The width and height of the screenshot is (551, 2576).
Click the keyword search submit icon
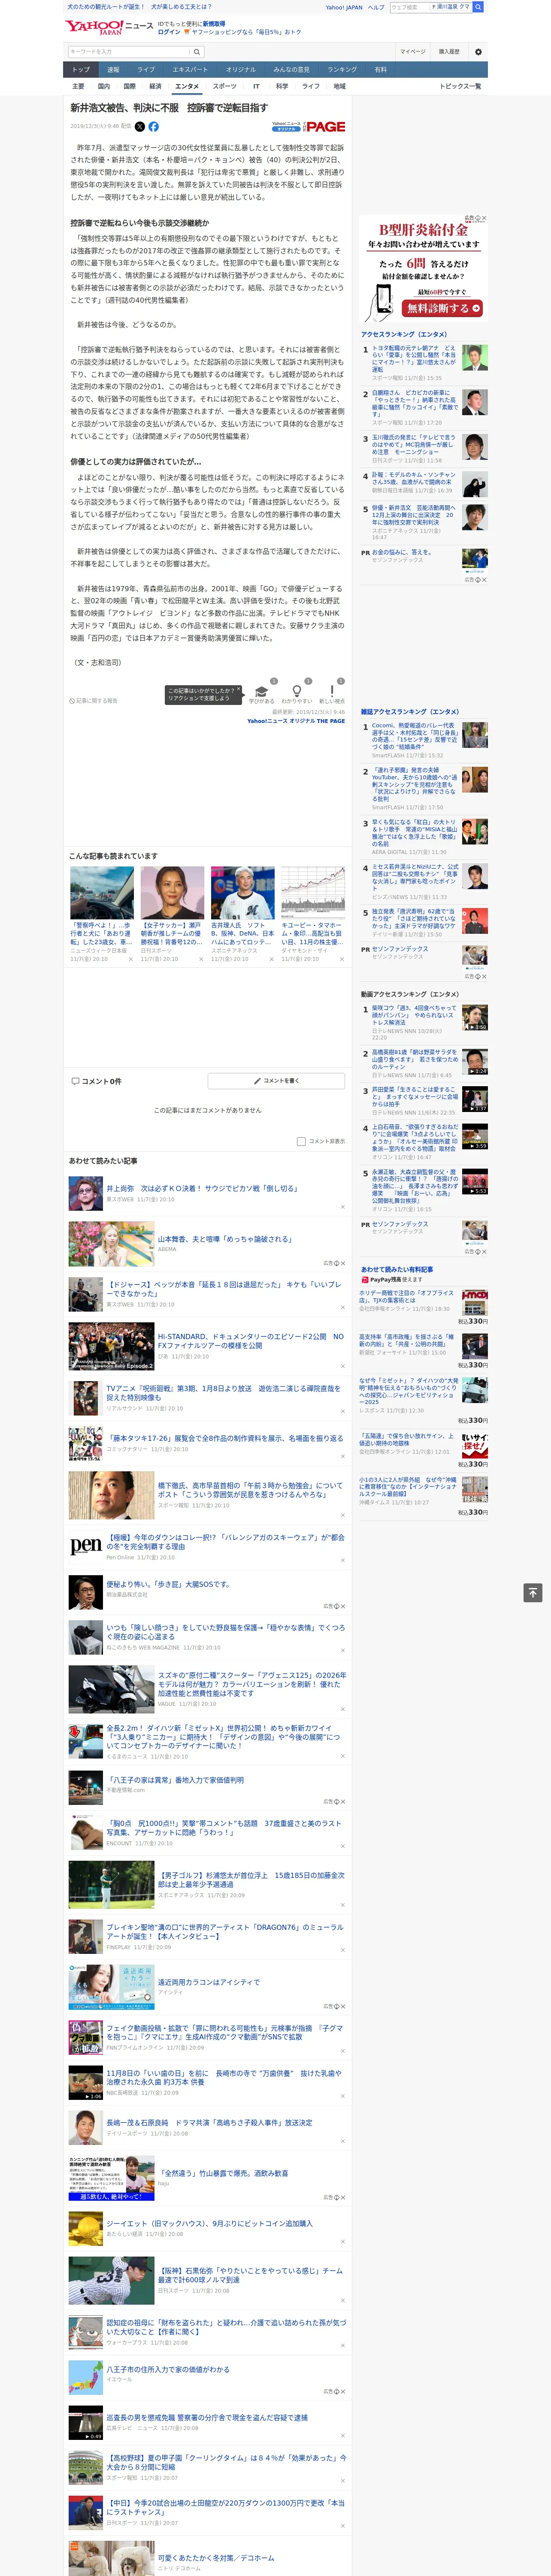click(x=197, y=52)
